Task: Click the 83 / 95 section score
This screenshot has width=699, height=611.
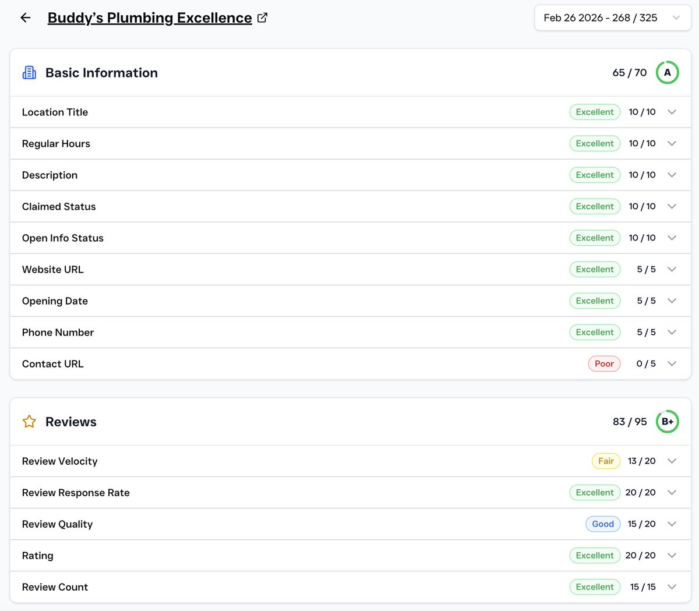Action: [630, 422]
